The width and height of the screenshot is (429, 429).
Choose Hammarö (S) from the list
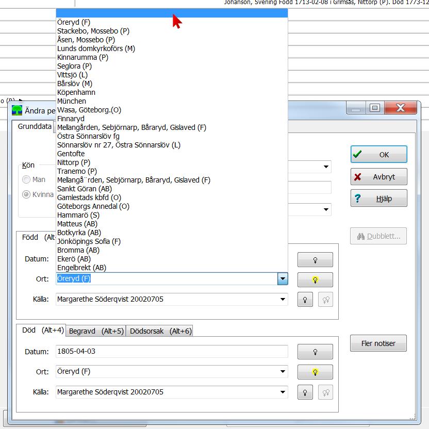[x=172, y=215]
